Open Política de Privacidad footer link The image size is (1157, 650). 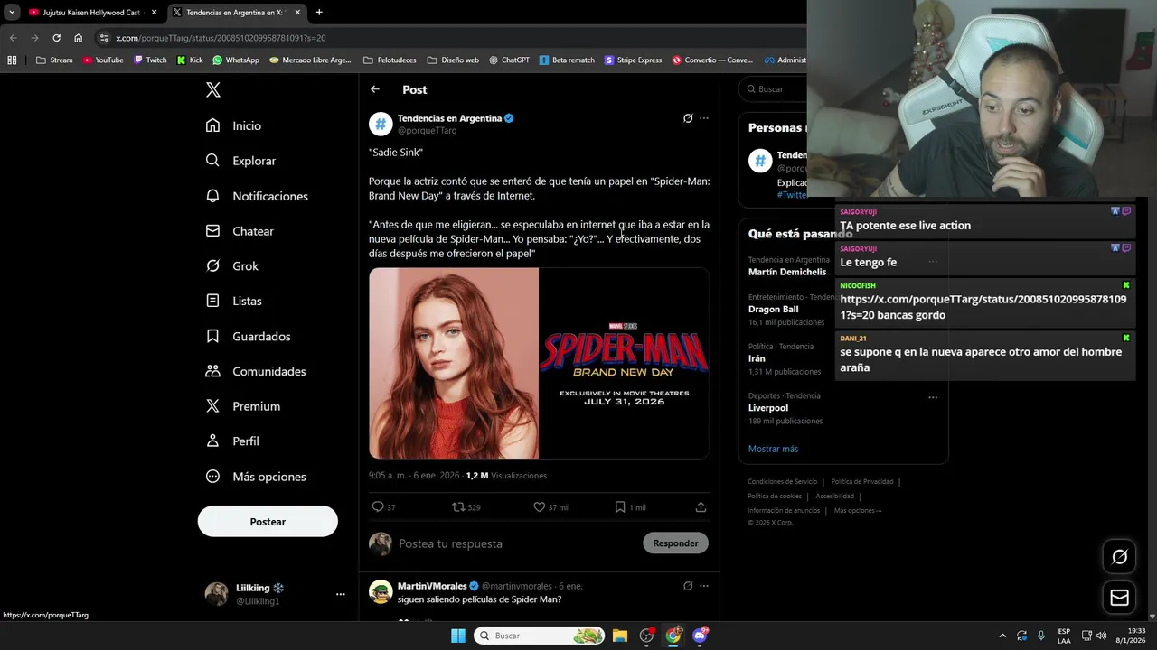(x=861, y=482)
